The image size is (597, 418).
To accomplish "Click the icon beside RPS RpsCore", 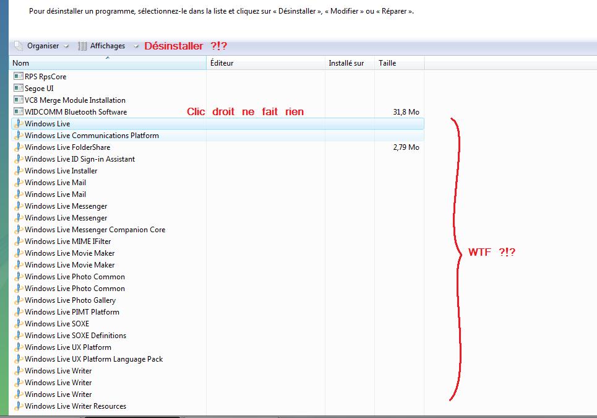I will click(x=19, y=76).
